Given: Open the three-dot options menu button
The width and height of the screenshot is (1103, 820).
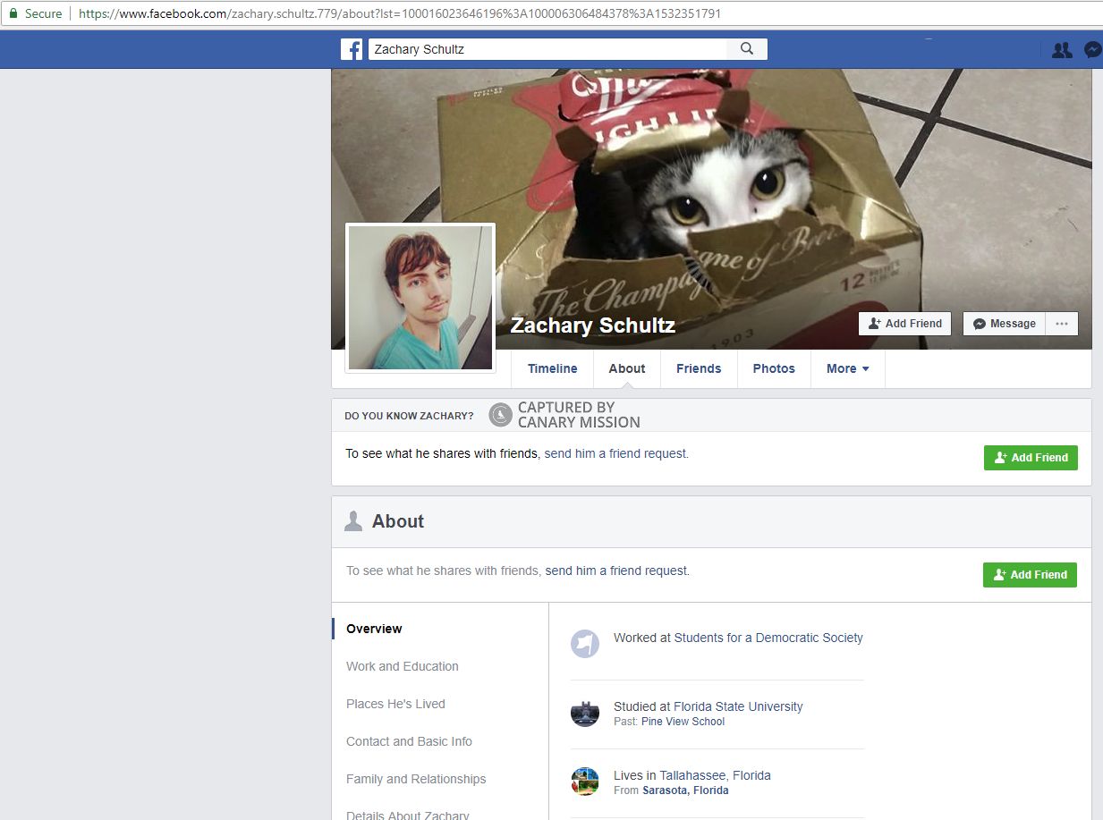Looking at the screenshot, I should [1062, 324].
